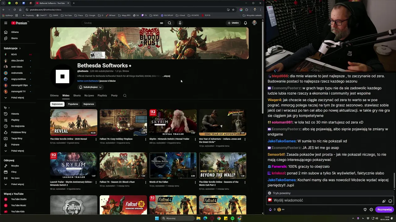The image size is (396, 222).
Task: Open the Skyrim Anniversary Edition launch trailer thumbnail
Action: click(74, 166)
